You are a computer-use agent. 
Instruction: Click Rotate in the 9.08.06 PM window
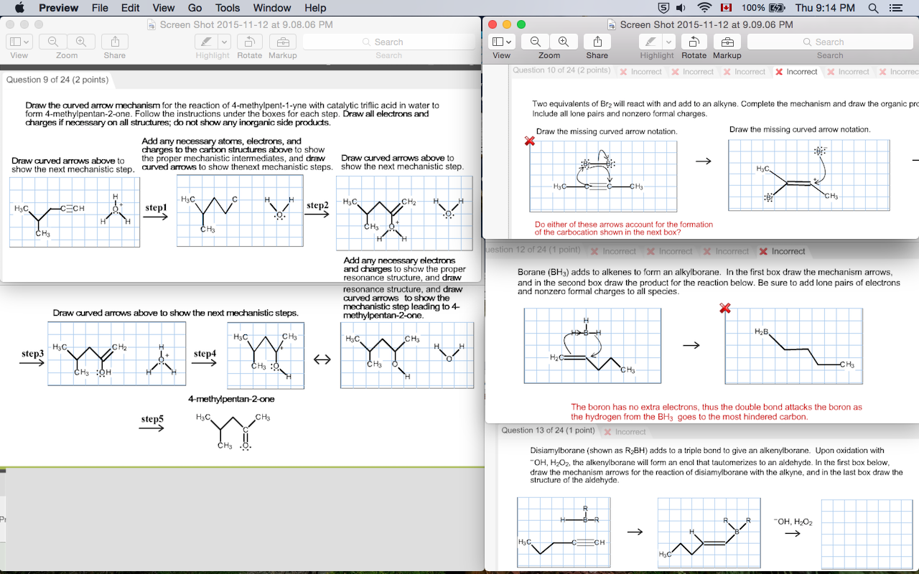249,42
